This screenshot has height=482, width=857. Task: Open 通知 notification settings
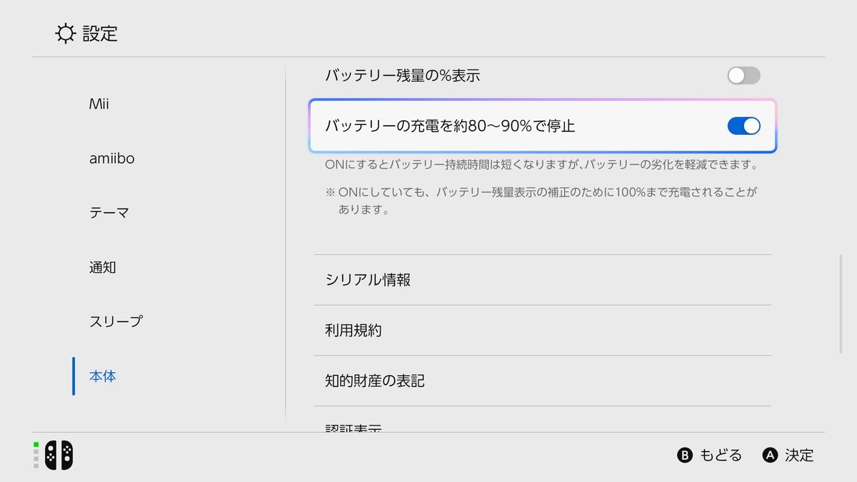(102, 267)
